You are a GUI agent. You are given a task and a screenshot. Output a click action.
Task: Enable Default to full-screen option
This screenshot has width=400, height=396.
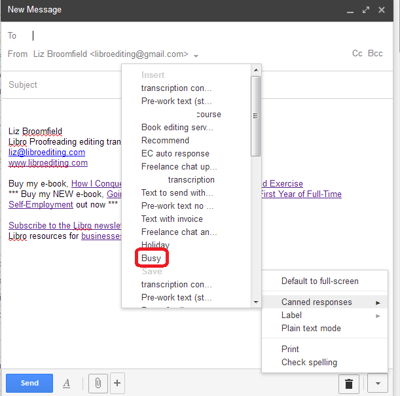[x=319, y=281]
